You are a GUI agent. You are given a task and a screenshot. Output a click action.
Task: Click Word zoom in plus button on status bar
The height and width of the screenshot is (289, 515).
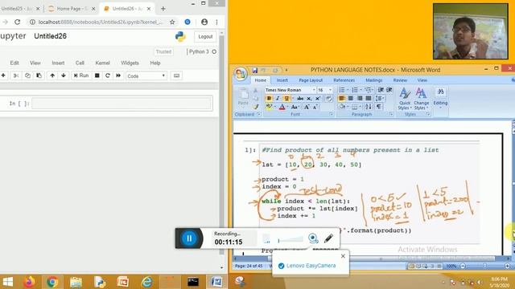tap(508, 266)
